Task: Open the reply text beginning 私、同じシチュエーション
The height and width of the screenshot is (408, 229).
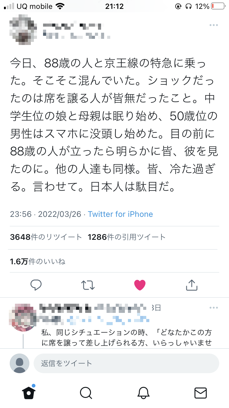Action: click(127, 338)
